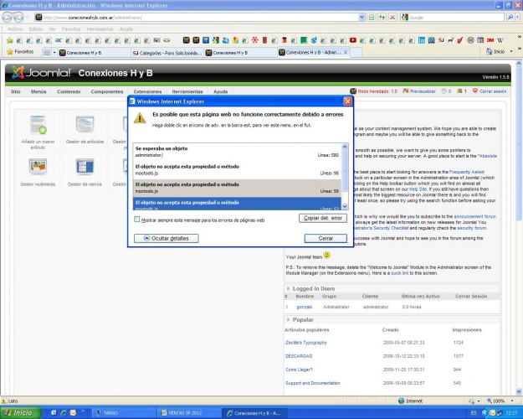Screen dimensions: 523x419
Task: Click the compatibility view icon beside address bar
Action: (x=372, y=18)
